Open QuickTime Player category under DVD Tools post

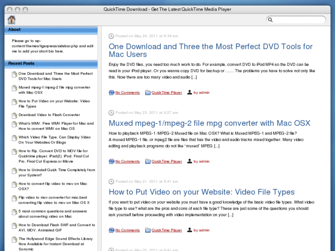click(x=167, y=93)
